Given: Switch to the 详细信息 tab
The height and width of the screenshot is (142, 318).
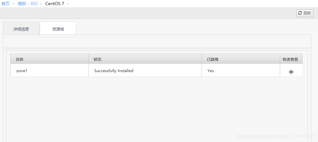Looking at the screenshot, I should [x=21, y=28].
